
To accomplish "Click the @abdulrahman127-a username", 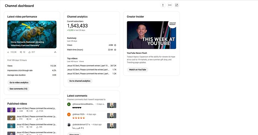I will (x=81, y=125).
